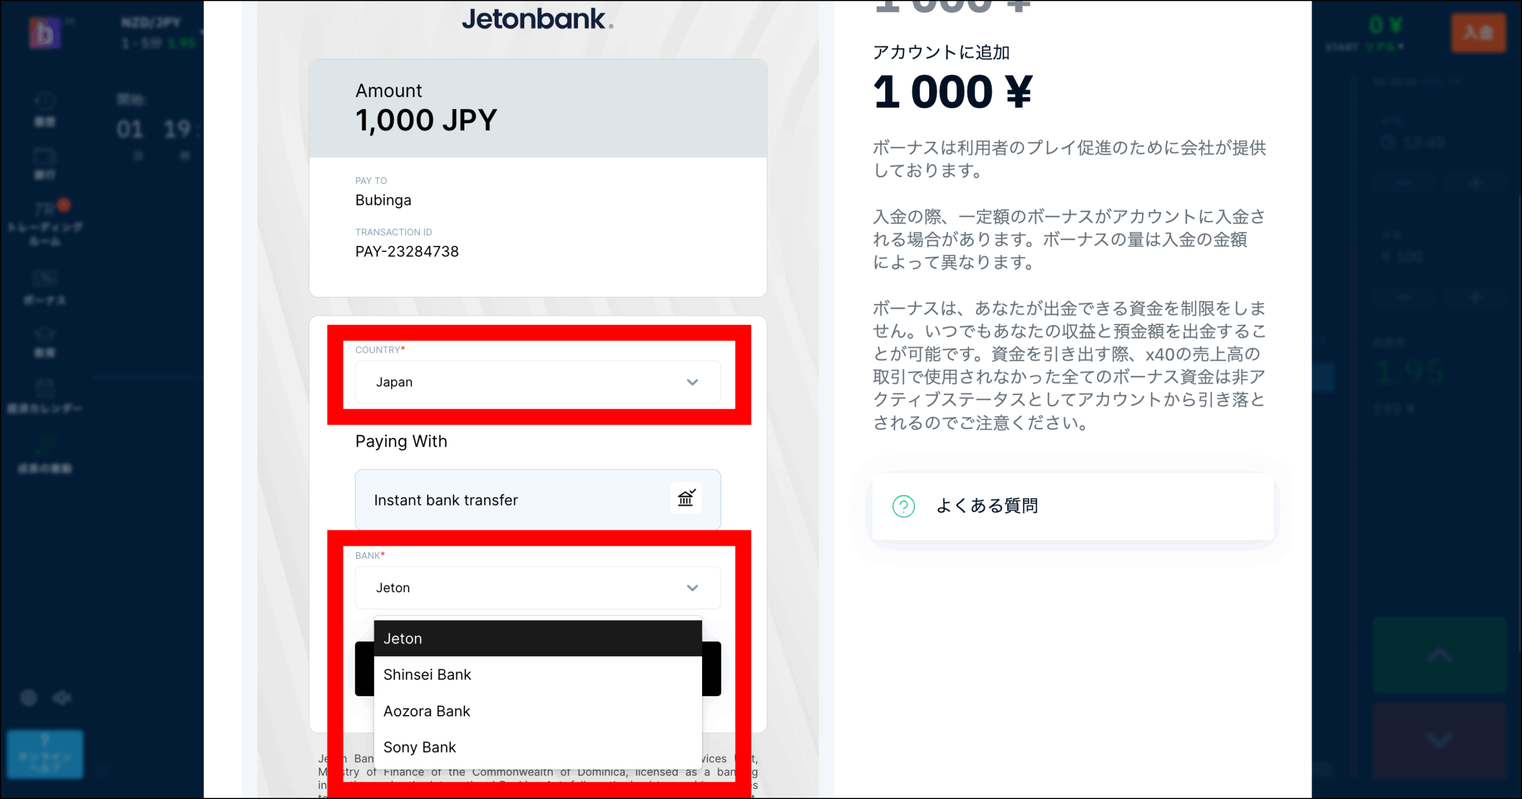The height and width of the screenshot is (799, 1522).
Task: Open the settings gear icon in background
Action: tap(29, 697)
